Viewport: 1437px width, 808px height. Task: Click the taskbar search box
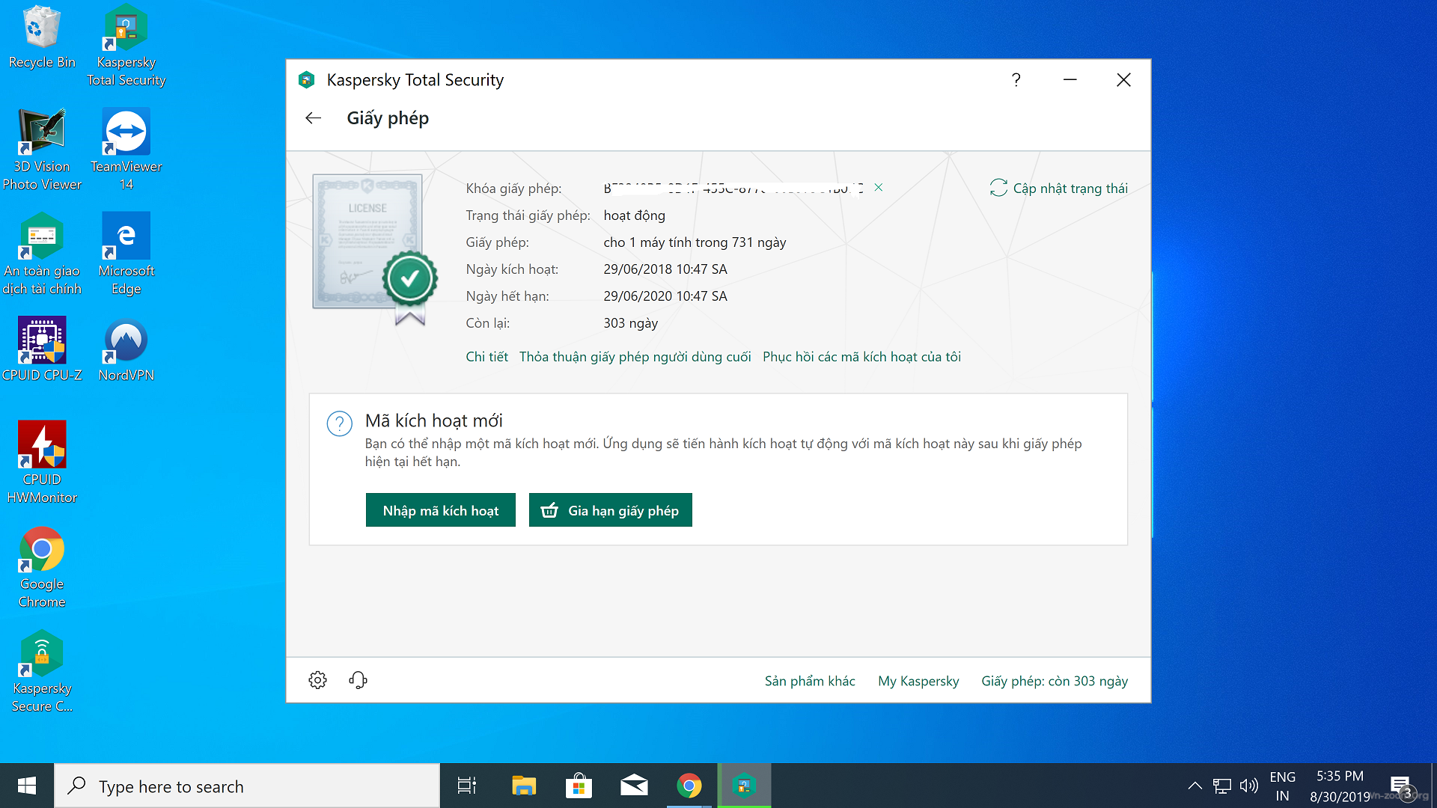click(247, 786)
